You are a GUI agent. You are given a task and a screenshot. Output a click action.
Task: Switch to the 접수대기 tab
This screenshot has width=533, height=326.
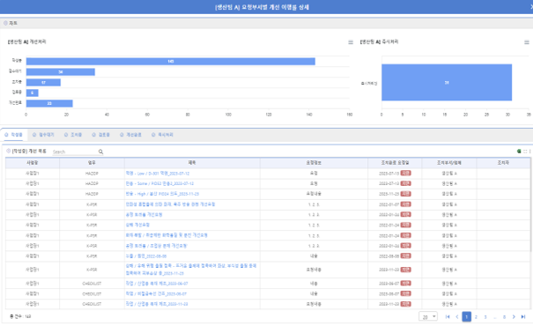43,135
